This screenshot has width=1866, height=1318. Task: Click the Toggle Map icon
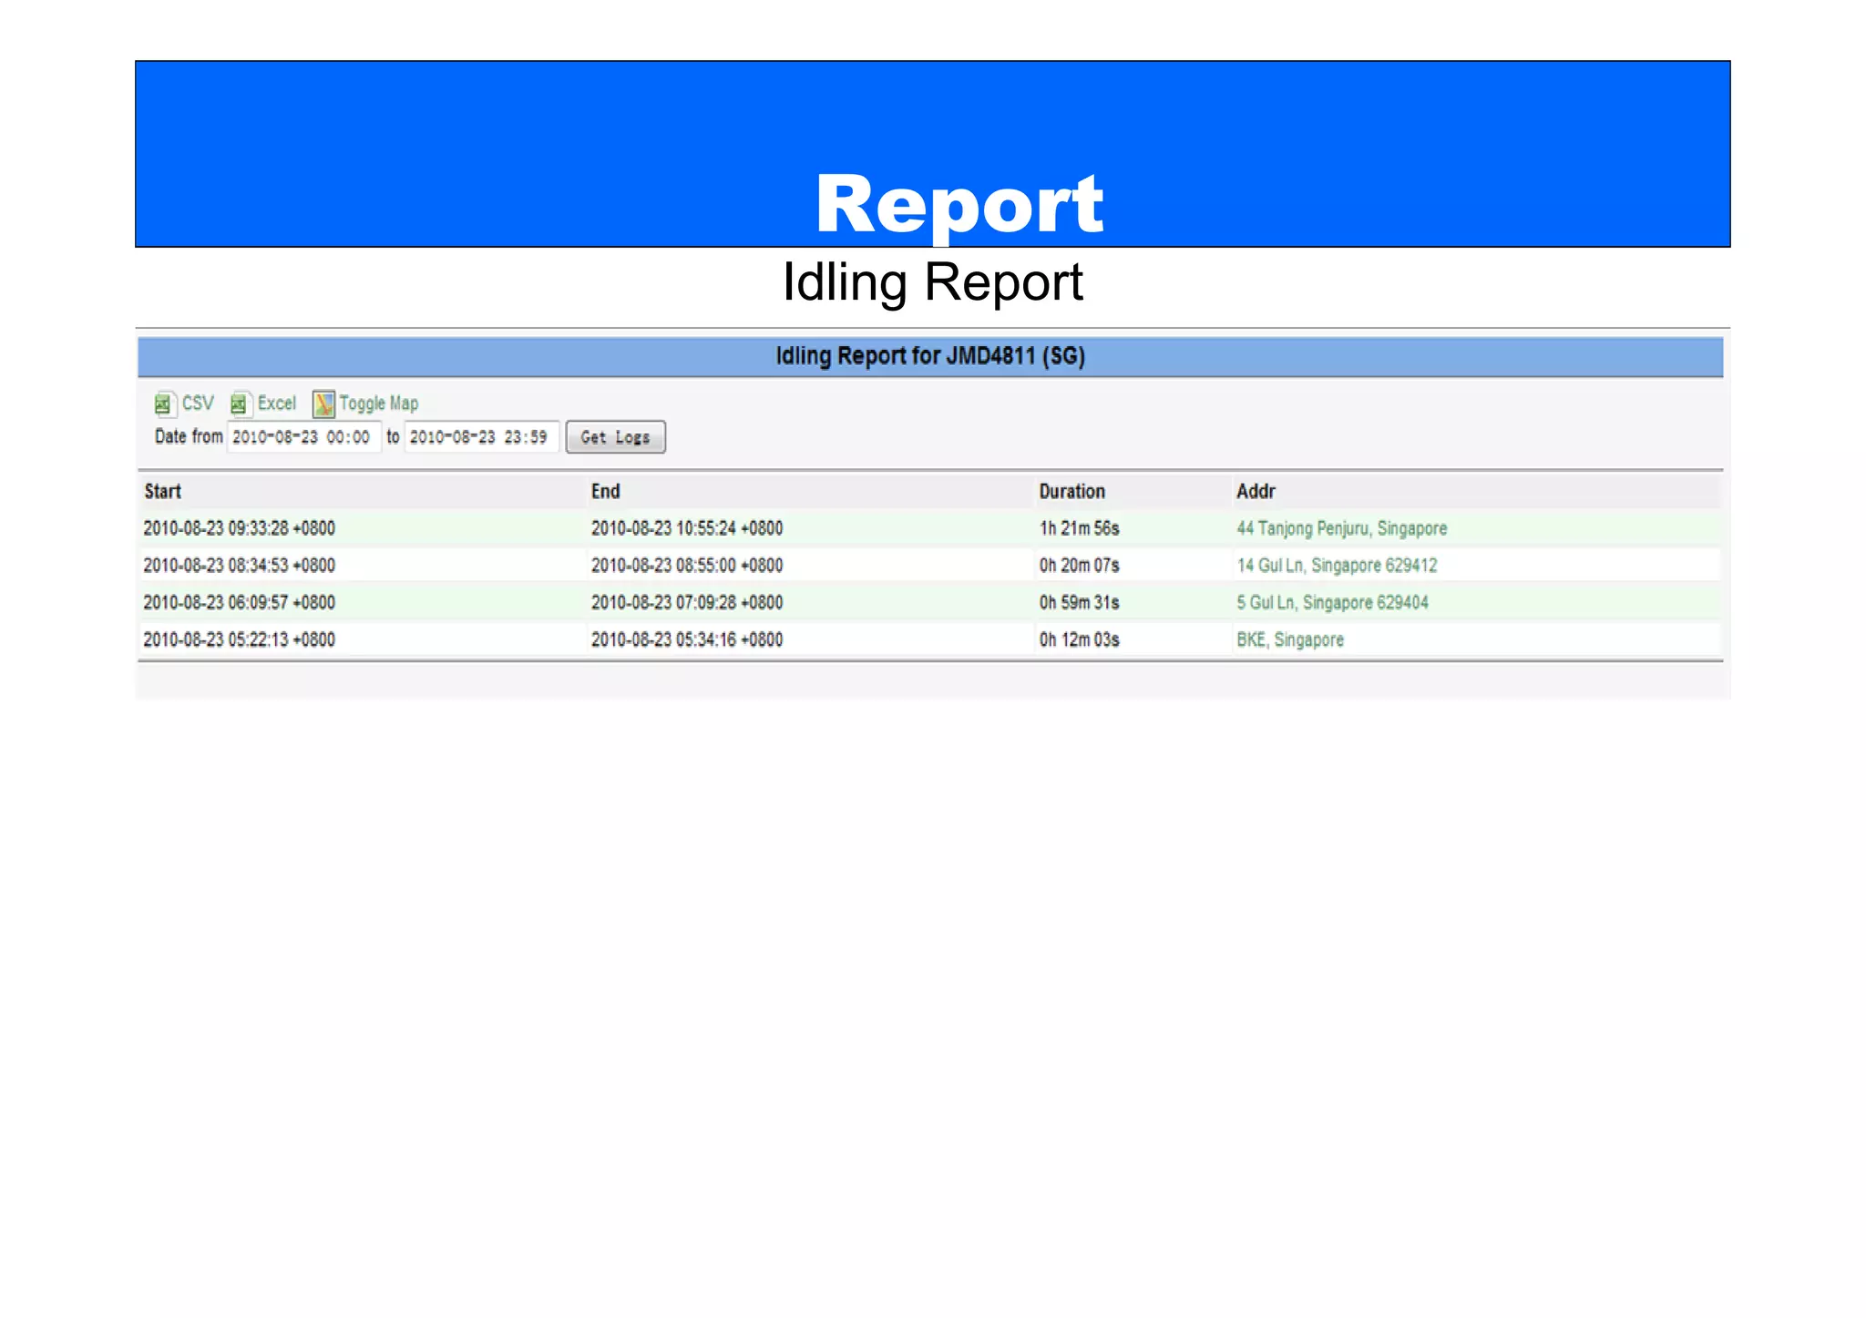pos(323,404)
